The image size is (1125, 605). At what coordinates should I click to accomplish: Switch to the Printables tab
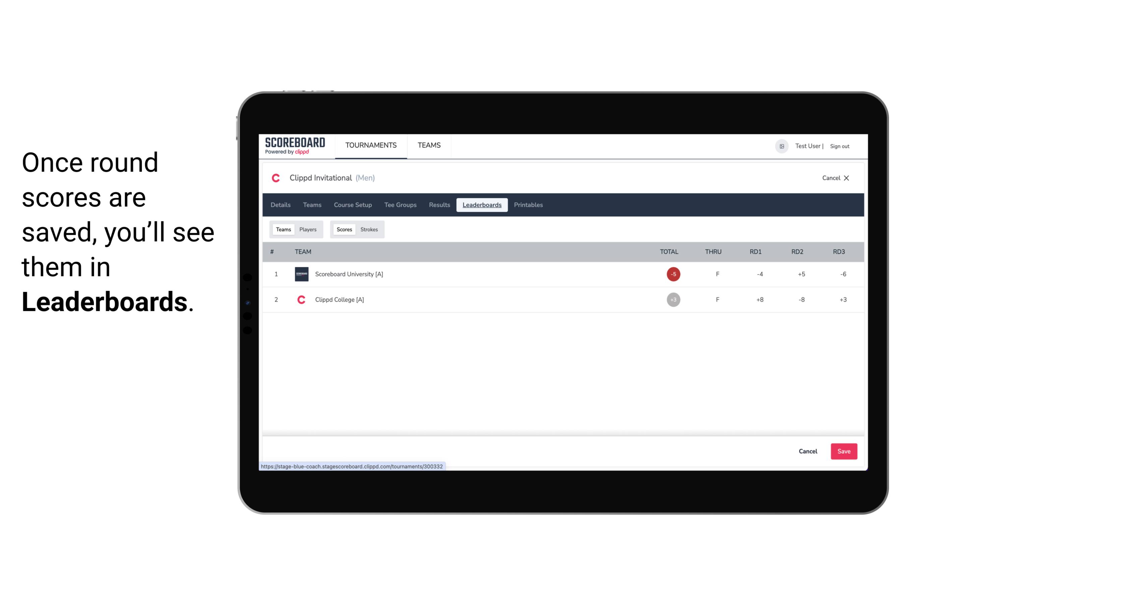[x=529, y=205]
